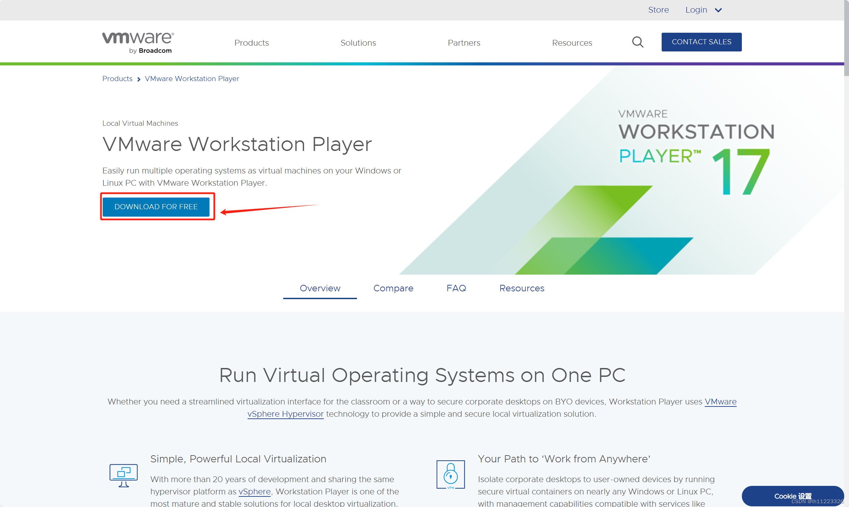The height and width of the screenshot is (507, 849).
Task: Open the Store link
Action: click(659, 10)
